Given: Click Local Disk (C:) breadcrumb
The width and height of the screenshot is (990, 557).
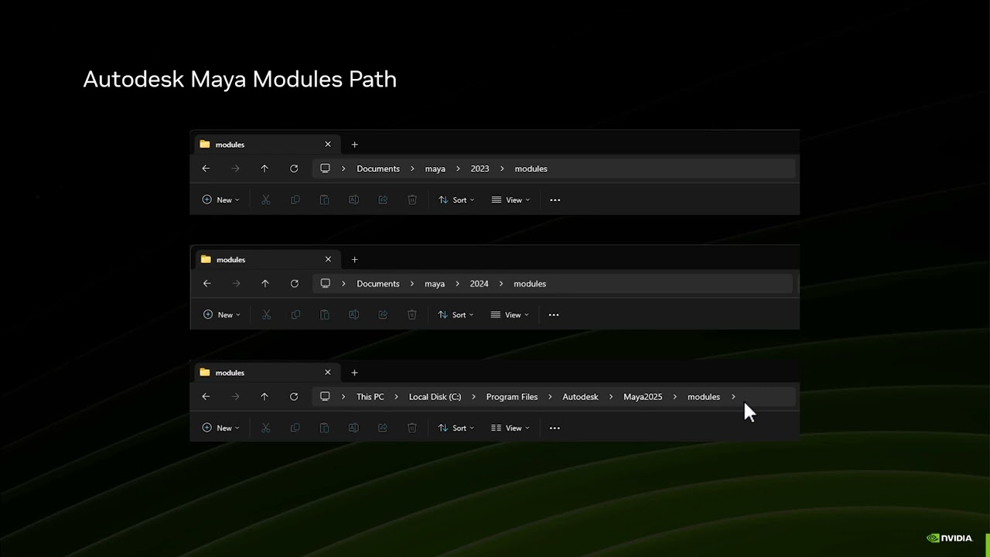Looking at the screenshot, I should point(435,397).
